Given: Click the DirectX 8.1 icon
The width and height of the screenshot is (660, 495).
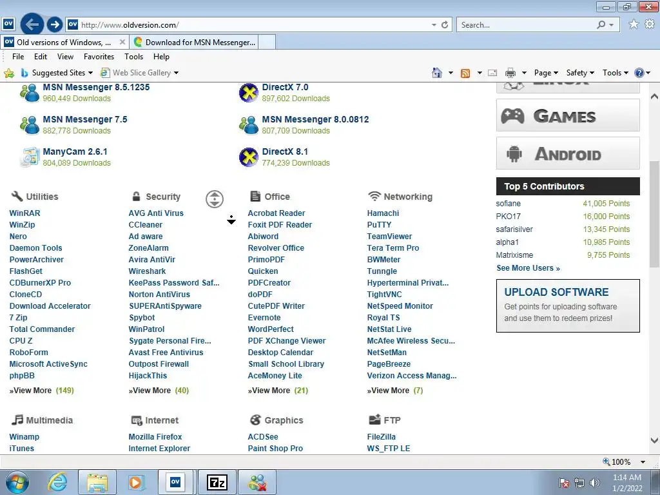Looking at the screenshot, I should (x=249, y=157).
